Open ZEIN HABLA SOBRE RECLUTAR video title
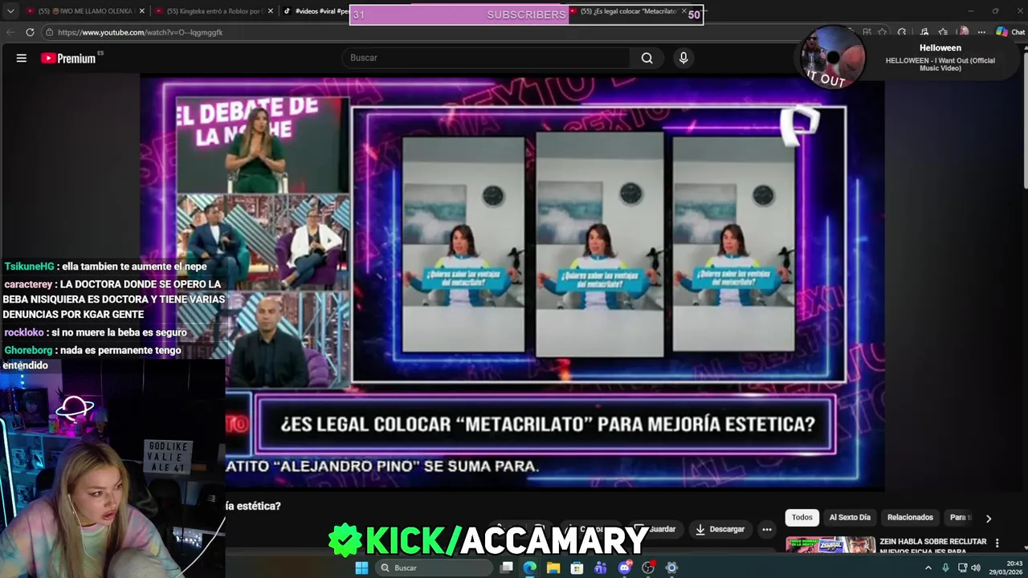Screen dimensions: 1028x578 [x=932, y=546]
